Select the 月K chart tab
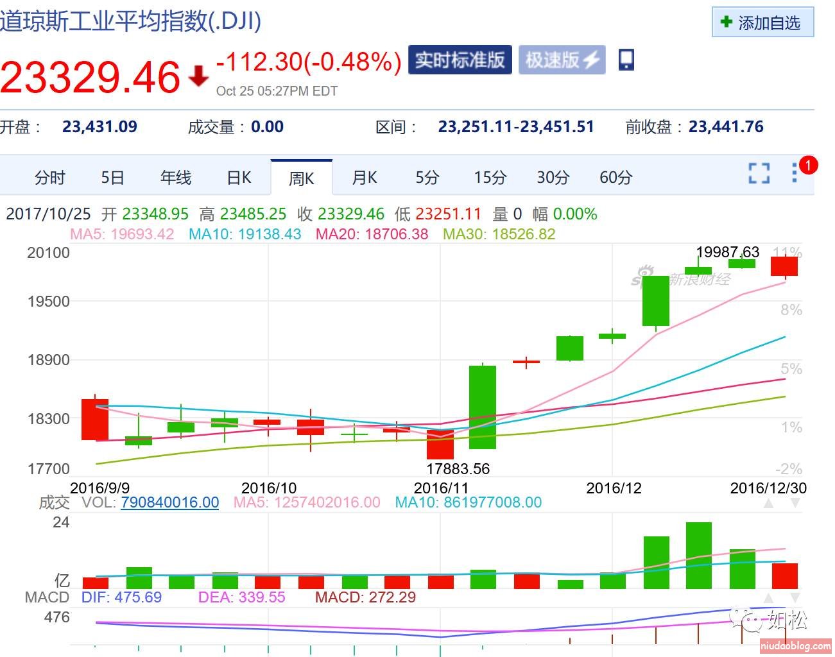The width and height of the screenshot is (835, 657). [x=365, y=177]
